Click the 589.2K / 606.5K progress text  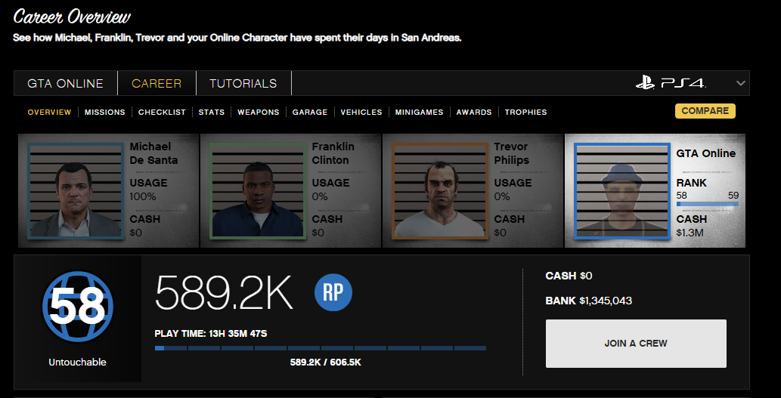326,363
